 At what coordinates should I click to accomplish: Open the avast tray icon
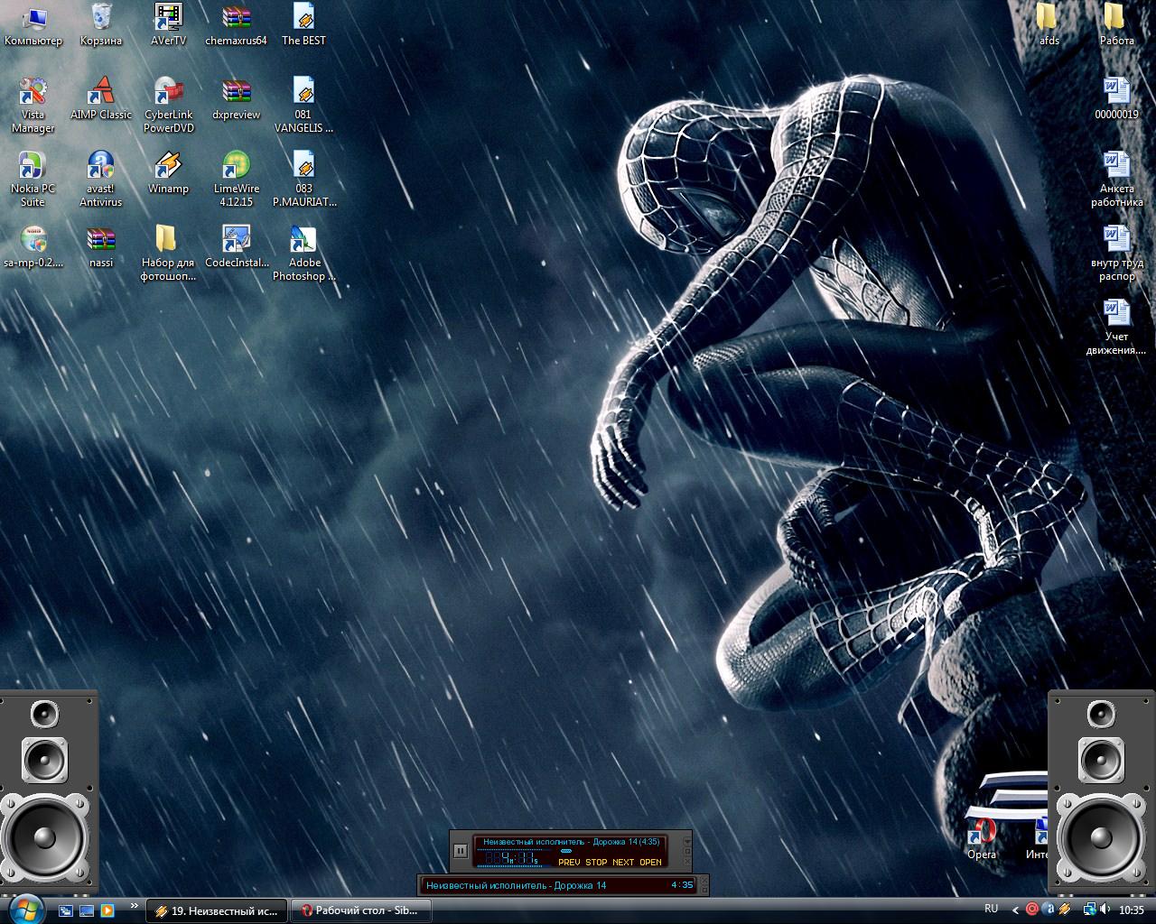(1049, 910)
